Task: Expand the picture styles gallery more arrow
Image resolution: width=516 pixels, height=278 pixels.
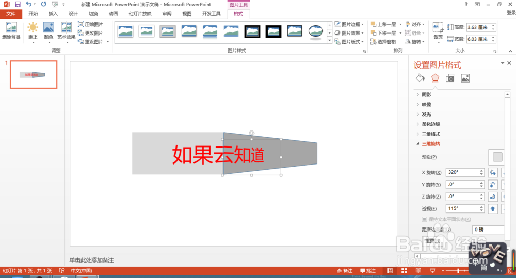Action: (329, 40)
